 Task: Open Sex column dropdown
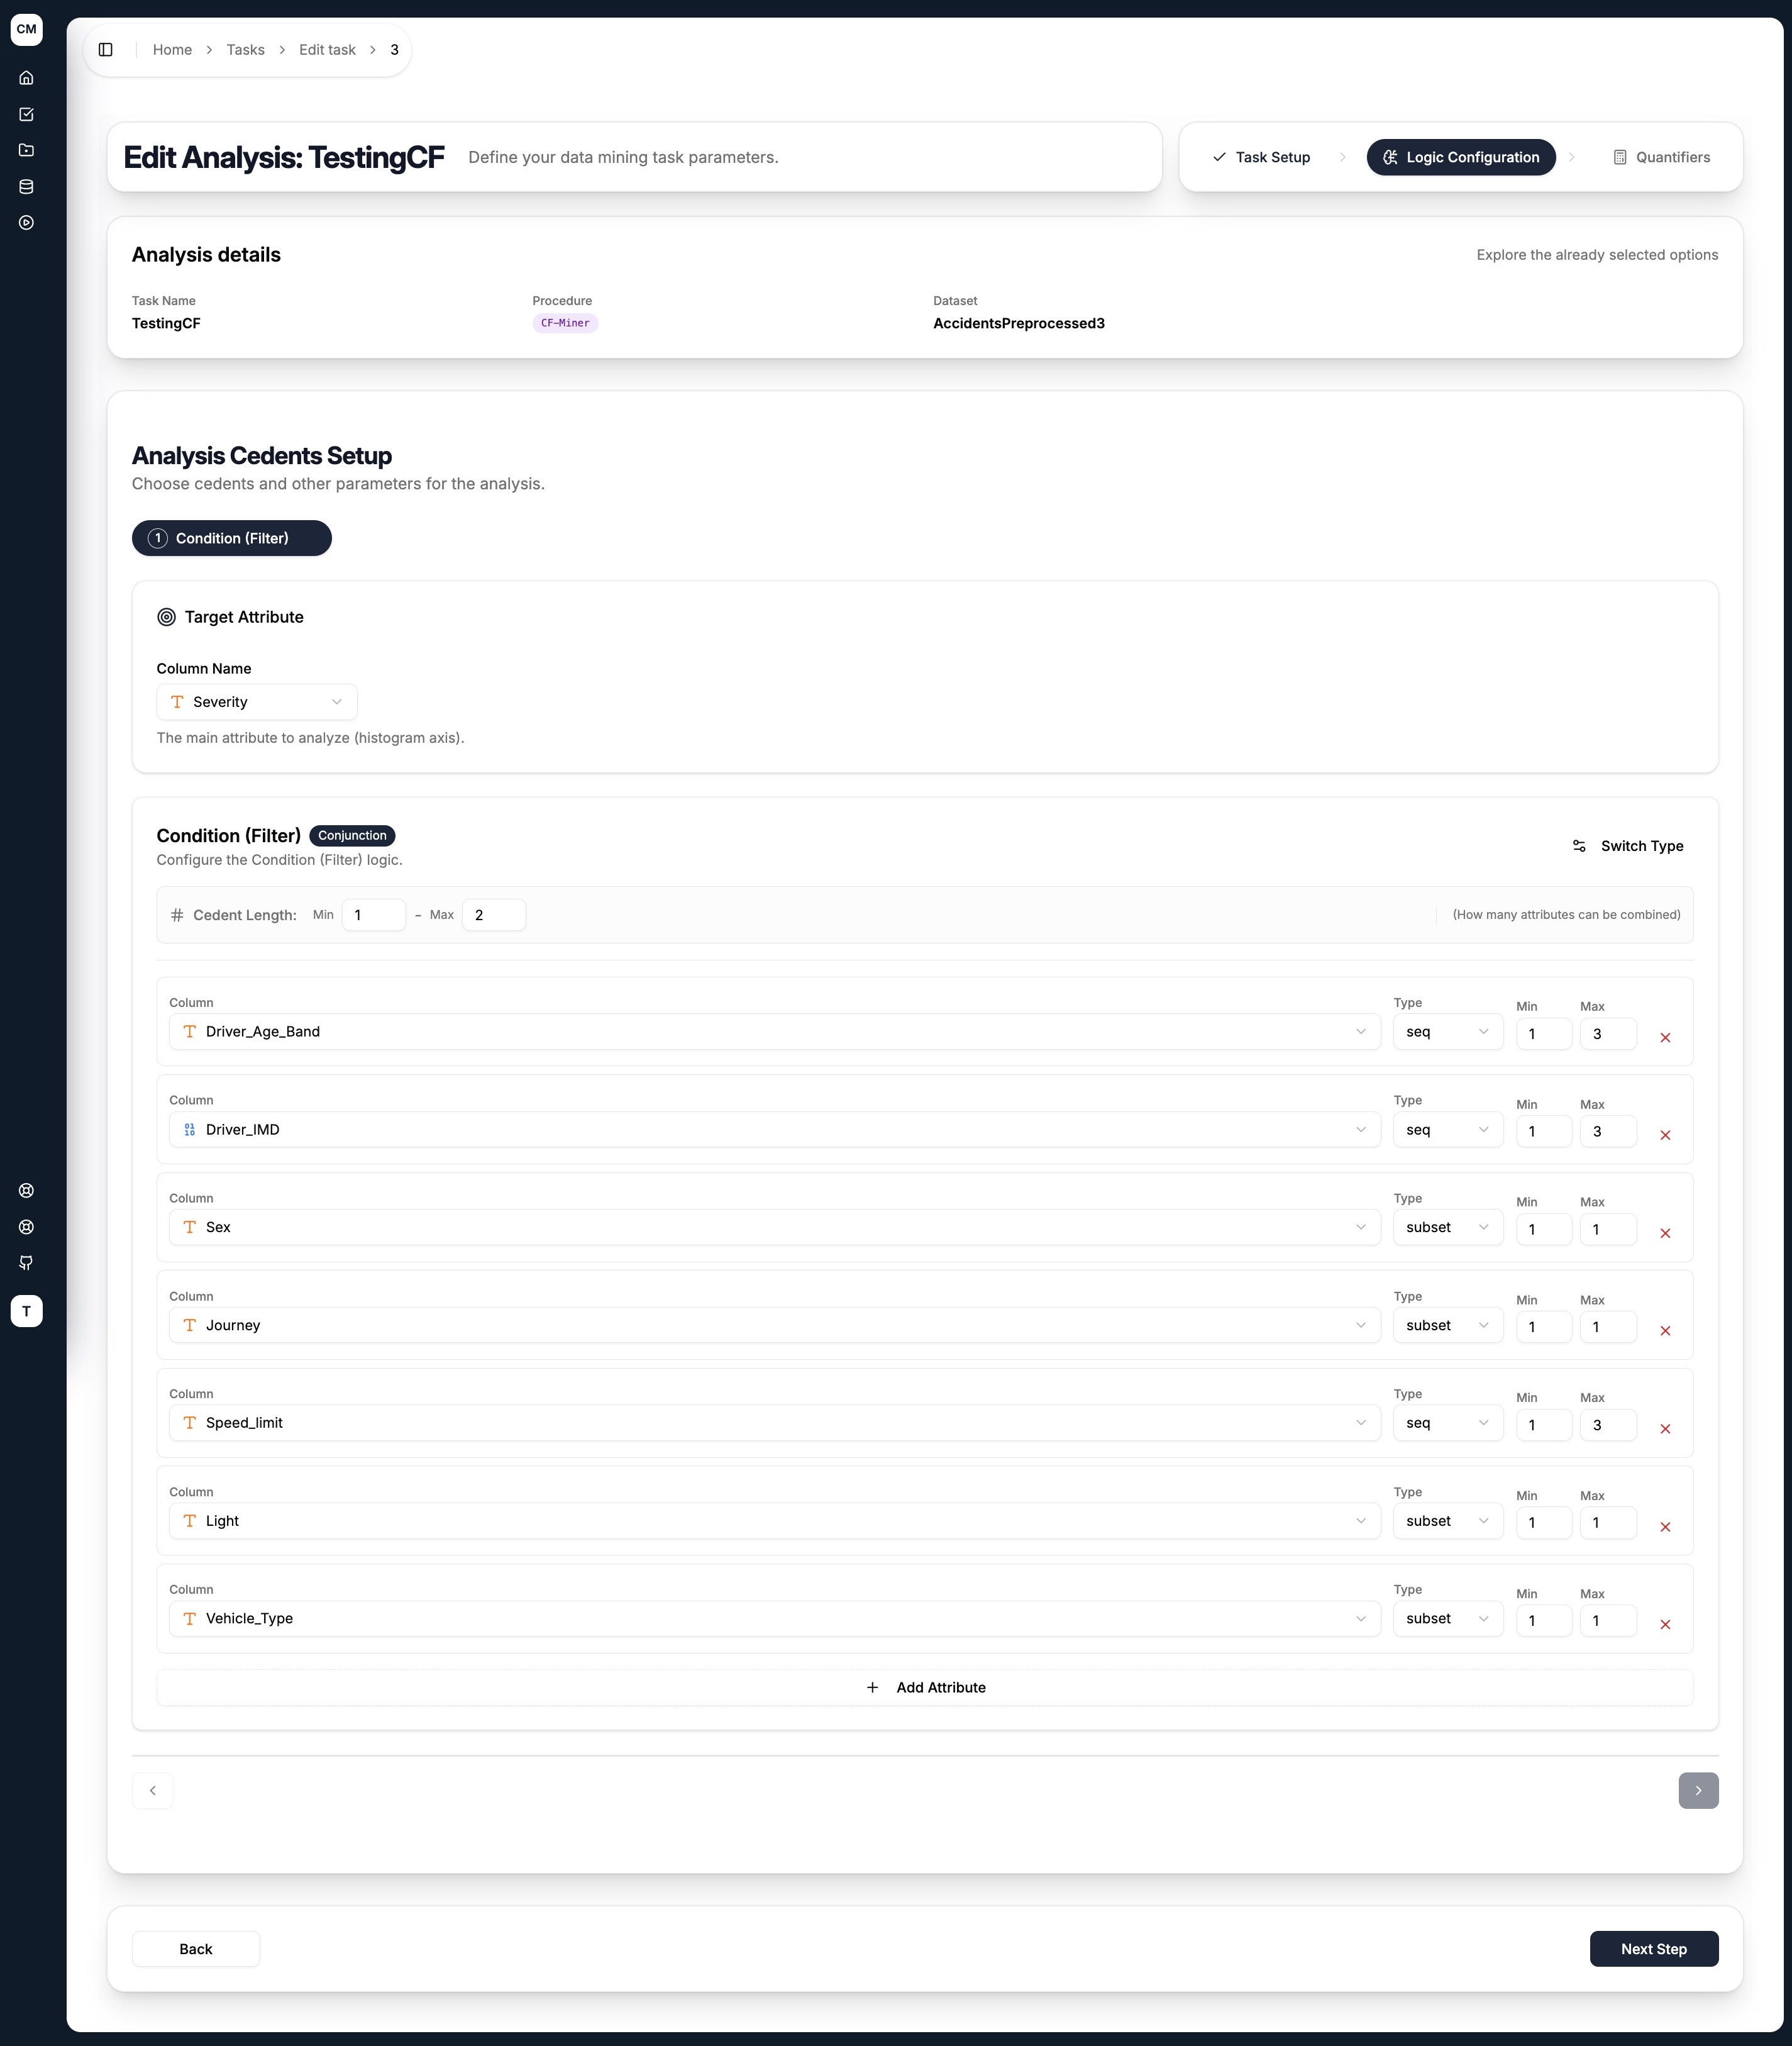click(774, 1228)
